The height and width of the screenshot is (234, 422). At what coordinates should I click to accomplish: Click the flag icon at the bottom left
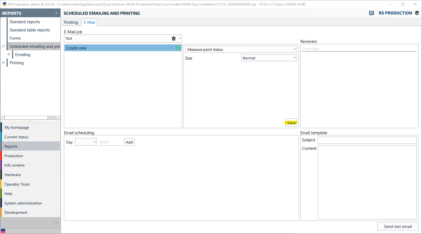(x=3, y=231)
